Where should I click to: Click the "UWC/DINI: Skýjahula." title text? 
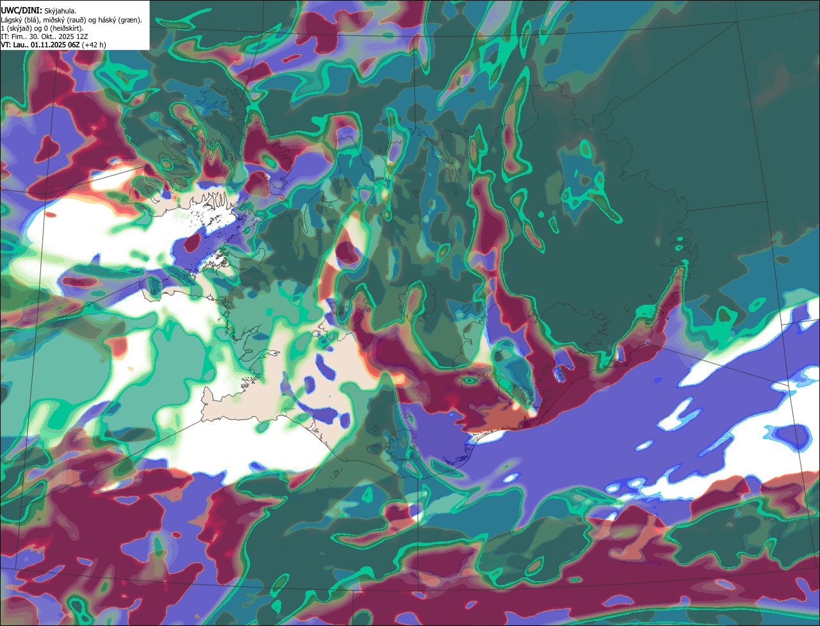point(38,11)
